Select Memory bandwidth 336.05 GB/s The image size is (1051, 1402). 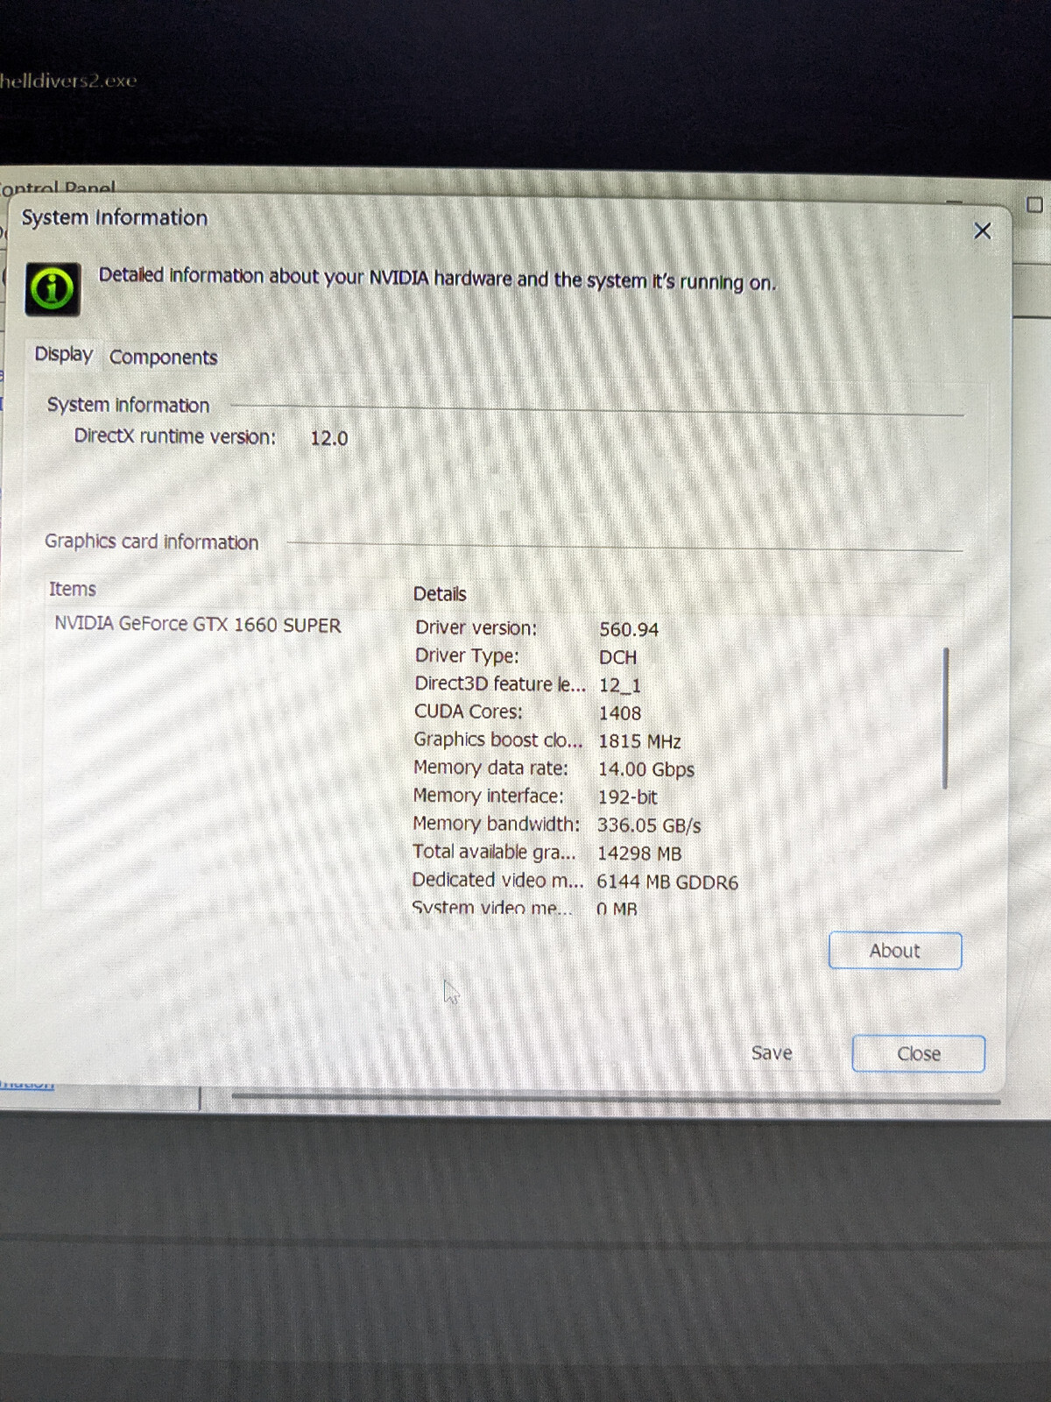[x=649, y=825]
